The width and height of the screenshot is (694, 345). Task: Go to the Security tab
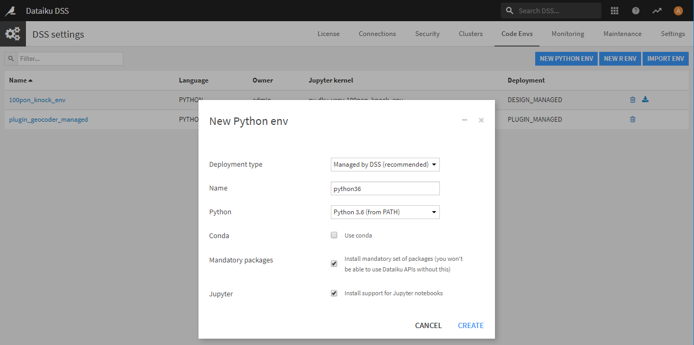pyautogui.click(x=427, y=34)
